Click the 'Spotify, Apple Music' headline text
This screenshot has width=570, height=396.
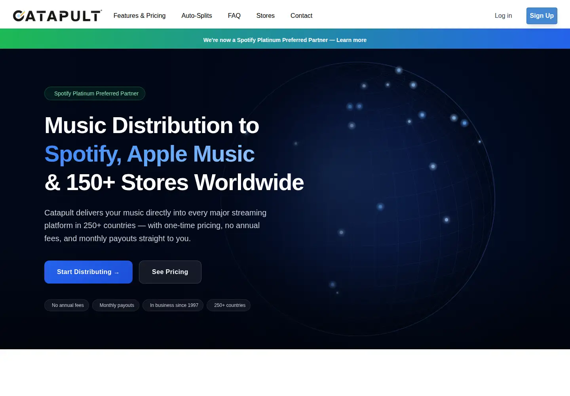pos(150,154)
